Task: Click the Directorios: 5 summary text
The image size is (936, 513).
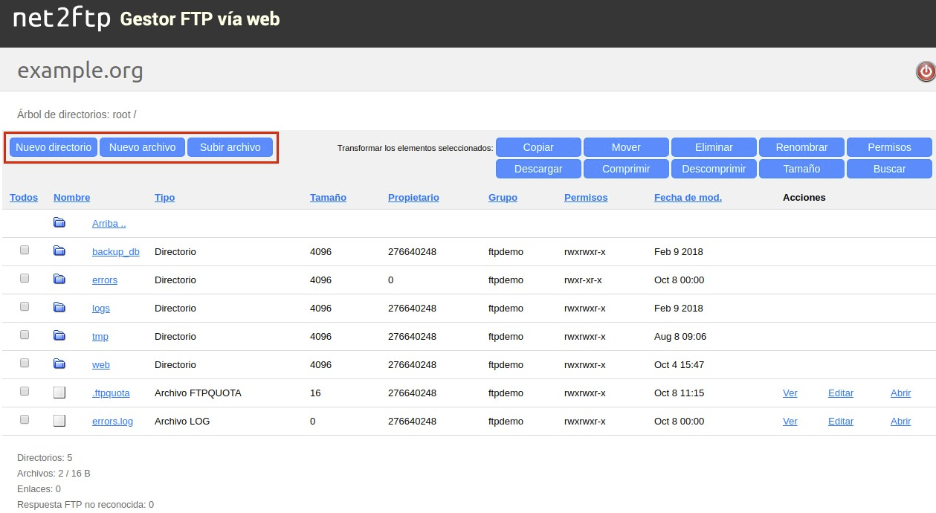Action: coord(45,457)
